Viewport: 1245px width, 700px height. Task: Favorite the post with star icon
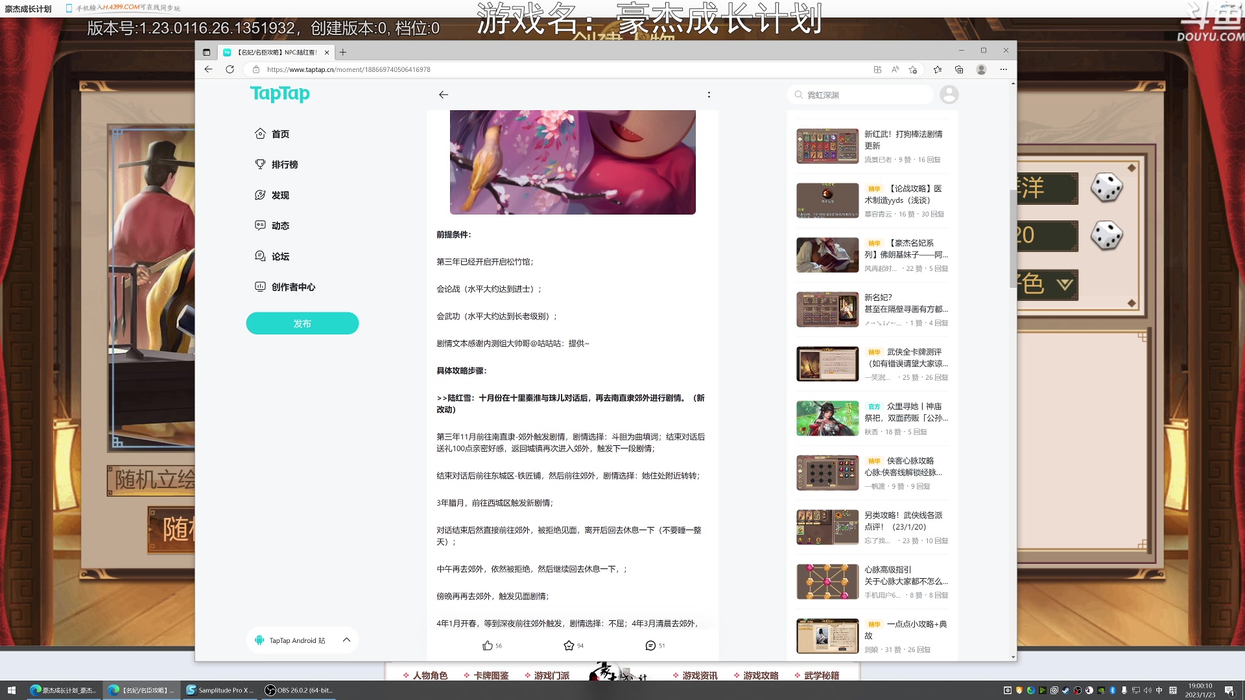click(x=569, y=646)
